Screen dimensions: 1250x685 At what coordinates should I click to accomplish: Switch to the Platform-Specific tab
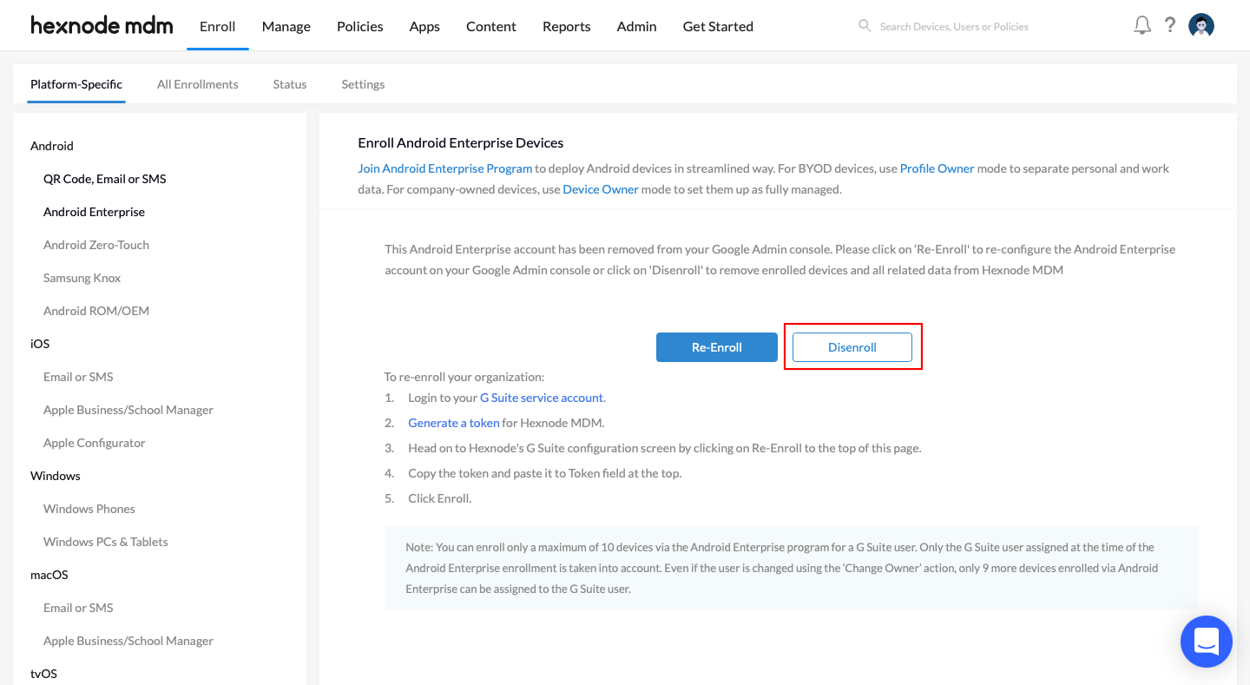click(76, 84)
